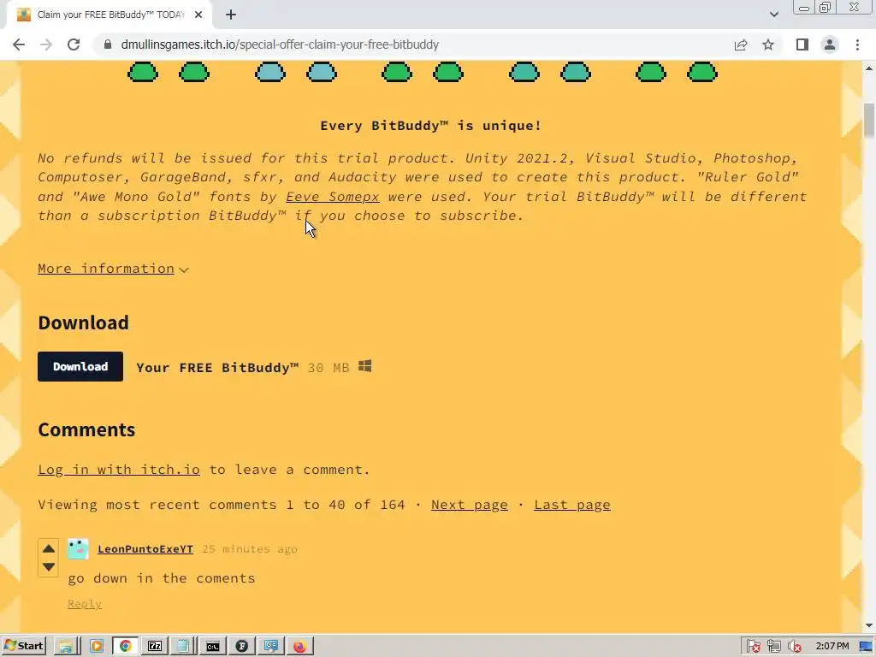Open 7-Zip from the taskbar

155,647
